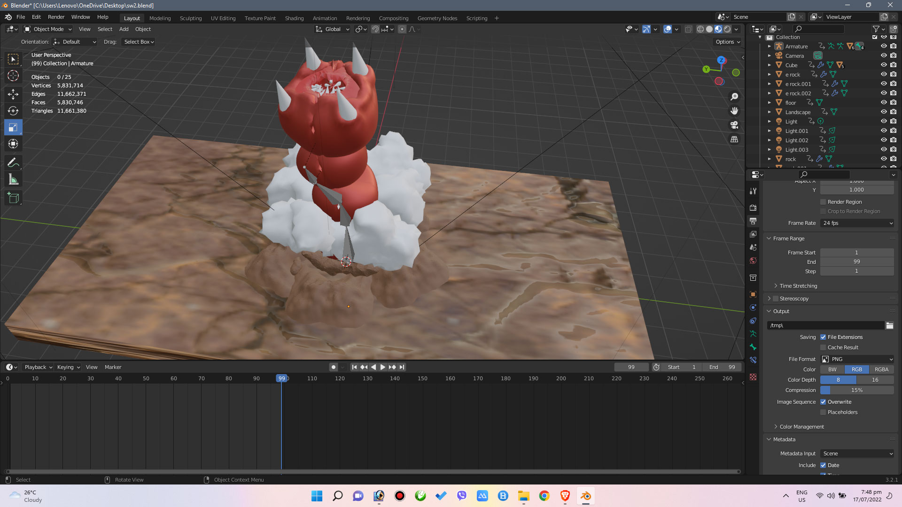The height and width of the screenshot is (507, 902).
Task: Jump to the last frame
Action: pyautogui.click(x=402, y=367)
